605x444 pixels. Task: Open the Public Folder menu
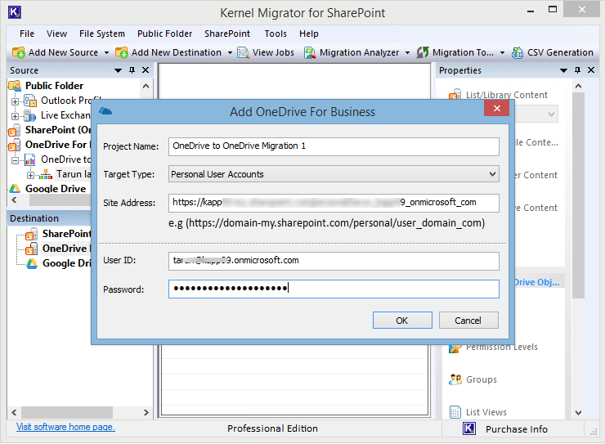point(165,34)
